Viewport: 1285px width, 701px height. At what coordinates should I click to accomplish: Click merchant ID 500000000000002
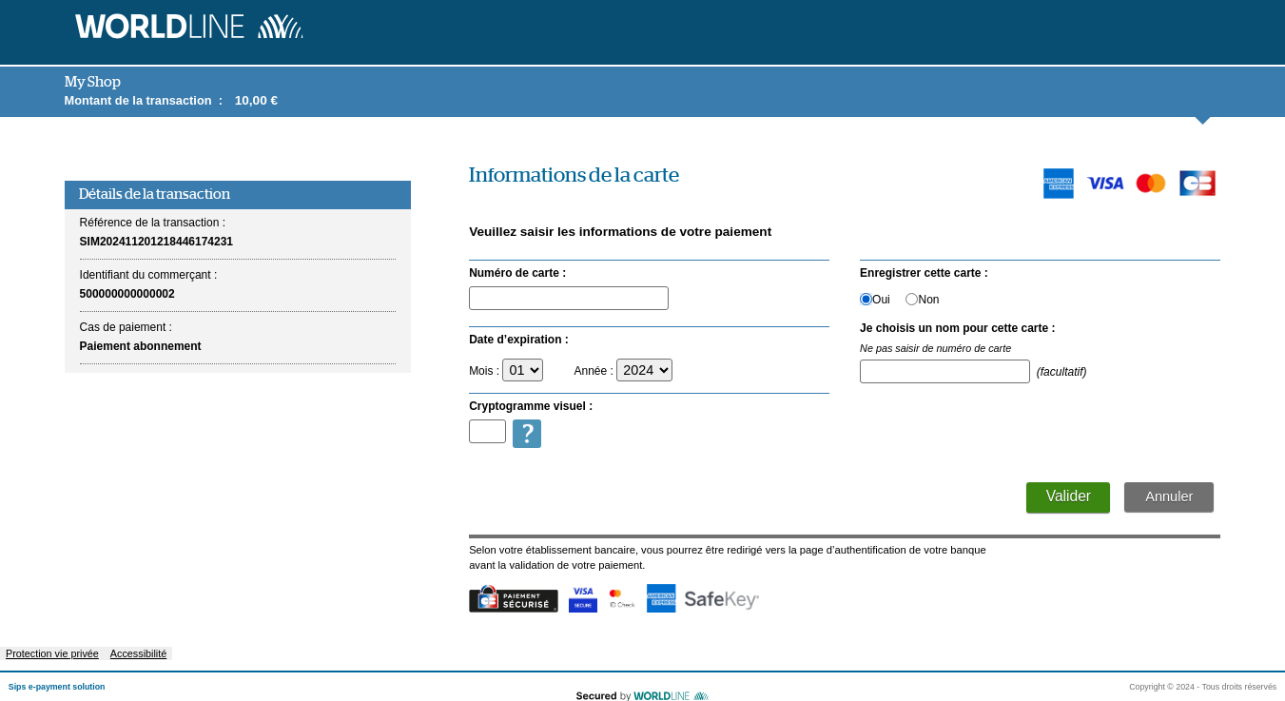127,294
